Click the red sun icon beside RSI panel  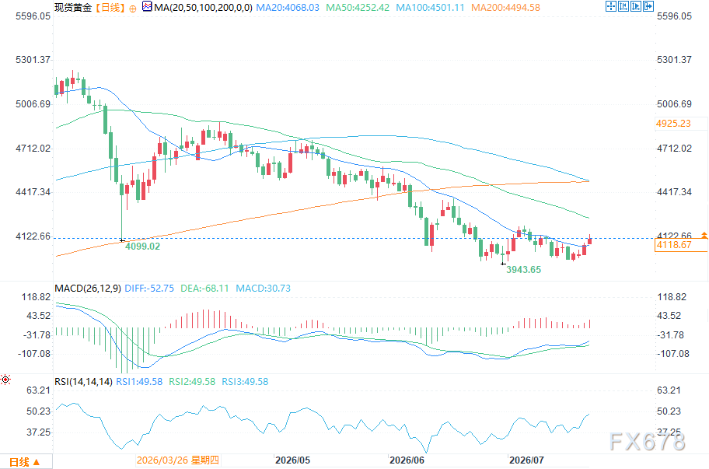coord(5,380)
